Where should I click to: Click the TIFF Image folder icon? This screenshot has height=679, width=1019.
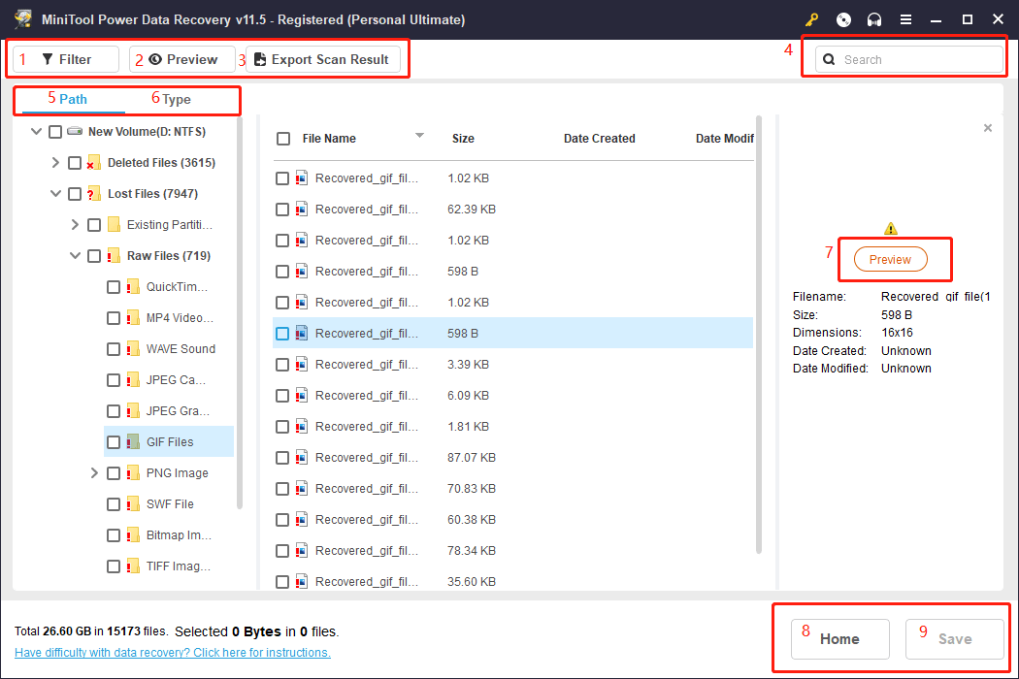click(133, 566)
